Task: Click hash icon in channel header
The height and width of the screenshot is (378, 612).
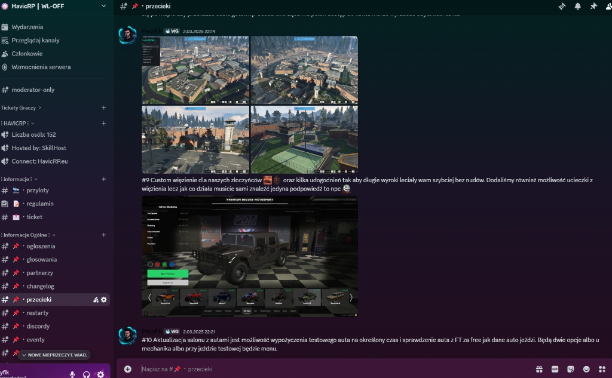Action: click(123, 6)
